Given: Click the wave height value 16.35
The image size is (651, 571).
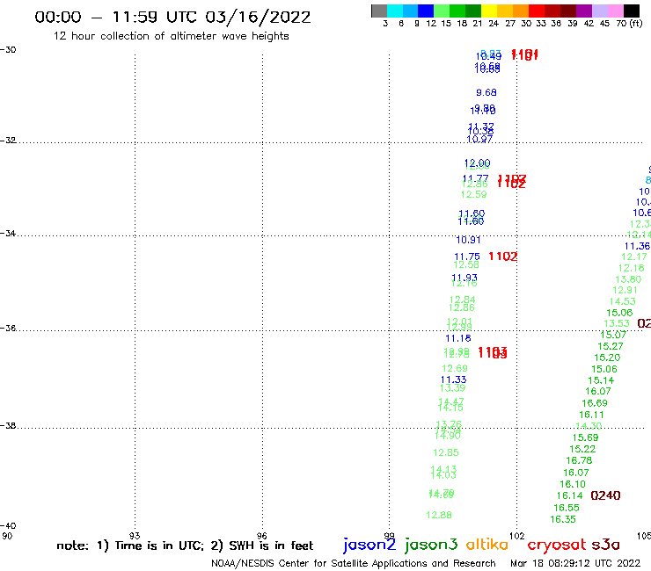Looking at the screenshot, I should click(x=563, y=519).
